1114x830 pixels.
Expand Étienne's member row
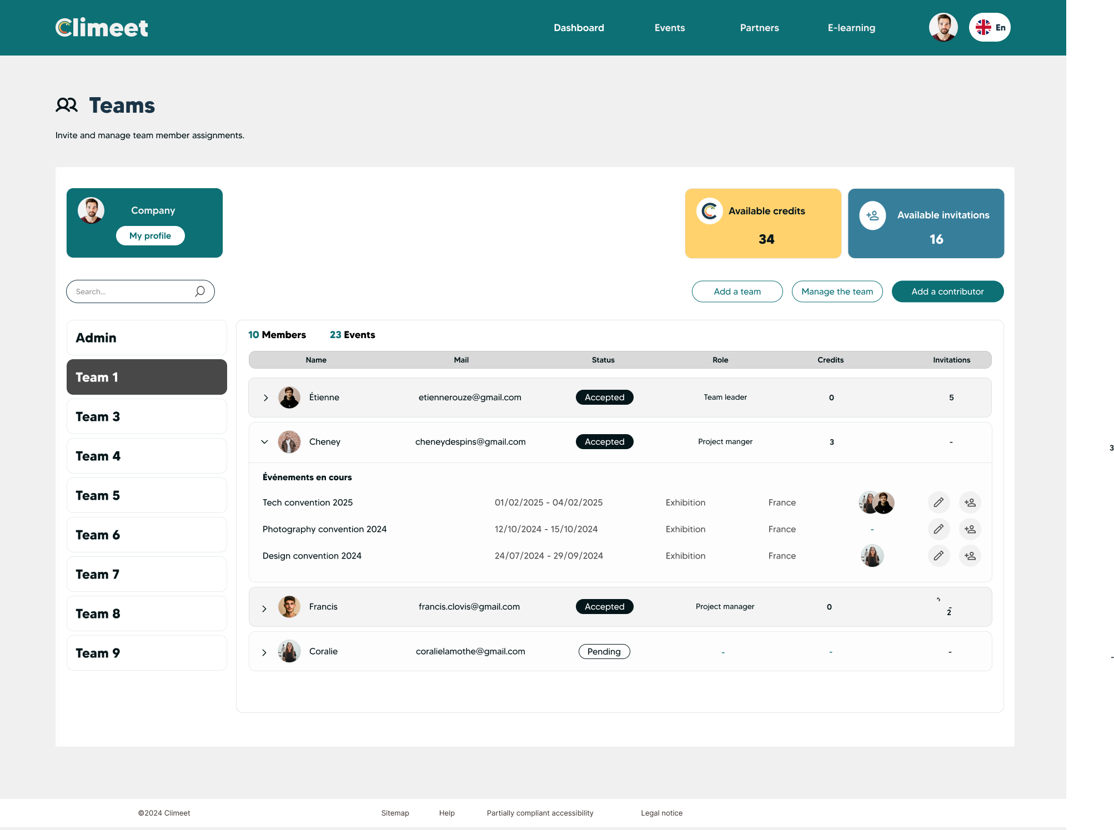pos(265,398)
